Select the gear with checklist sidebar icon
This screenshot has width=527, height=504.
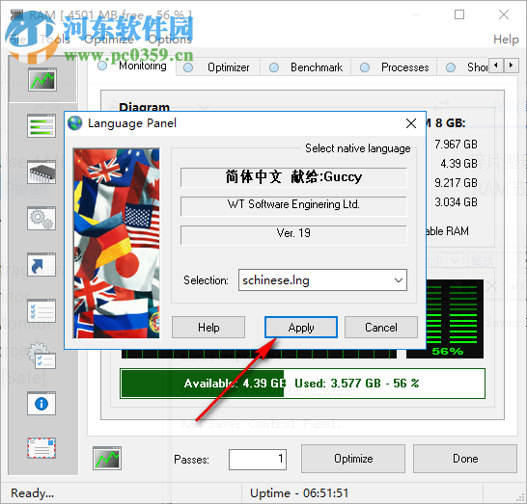click(x=42, y=357)
